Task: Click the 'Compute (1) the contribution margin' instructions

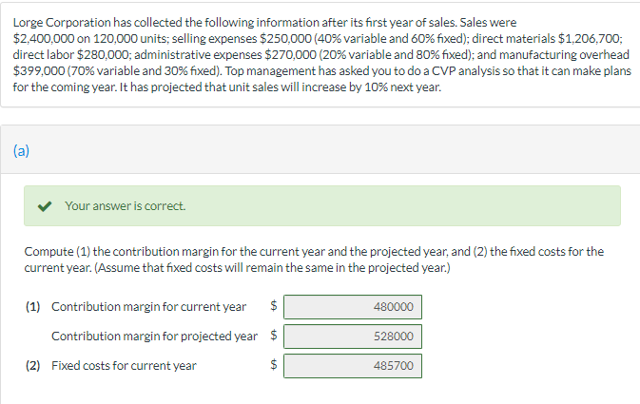Action: (x=314, y=260)
